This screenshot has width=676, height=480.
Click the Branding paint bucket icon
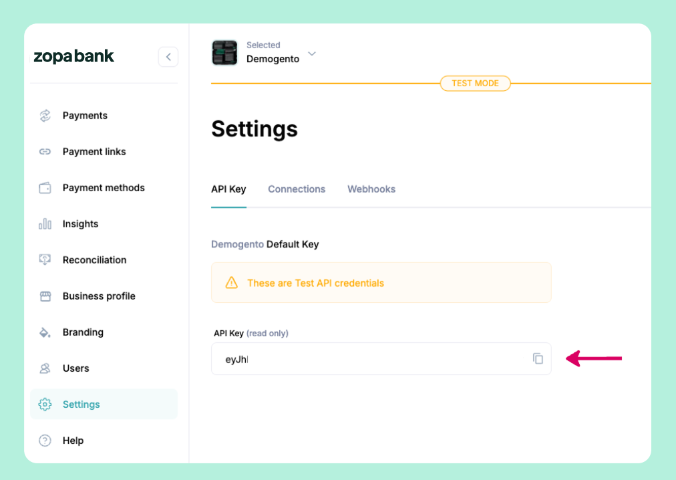(45, 332)
